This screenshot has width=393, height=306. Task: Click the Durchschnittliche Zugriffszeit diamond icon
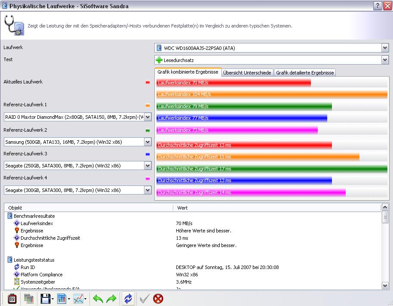click(x=16, y=238)
